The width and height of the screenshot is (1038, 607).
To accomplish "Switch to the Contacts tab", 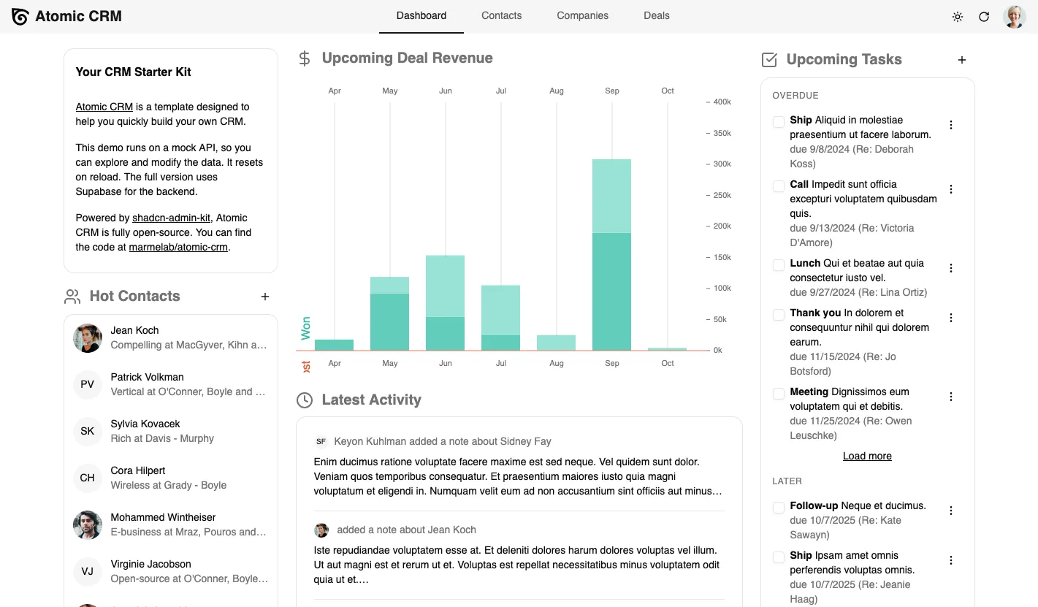I will pyautogui.click(x=501, y=15).
